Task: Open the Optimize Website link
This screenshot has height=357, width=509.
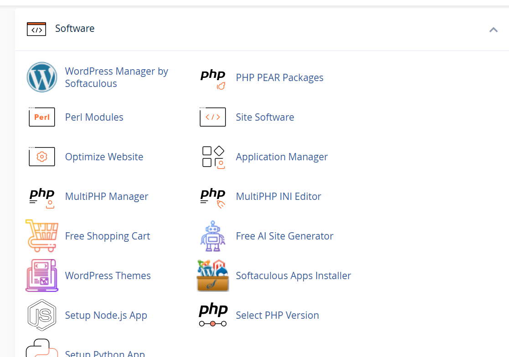Action: tap(104, 157)
